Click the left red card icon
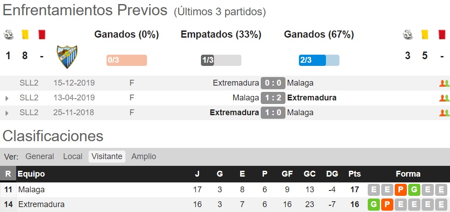The image size is (450, 212). tap(42, 35)
